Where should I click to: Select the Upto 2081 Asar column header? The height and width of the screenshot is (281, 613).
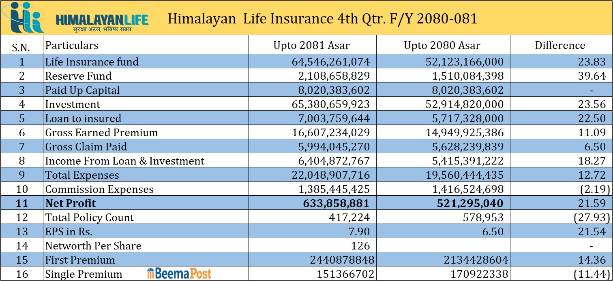(x=311, y=45)
